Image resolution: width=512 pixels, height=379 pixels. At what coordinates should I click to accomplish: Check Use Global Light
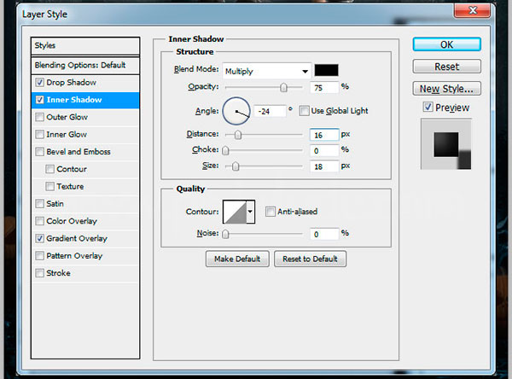(x=304, y=111)
